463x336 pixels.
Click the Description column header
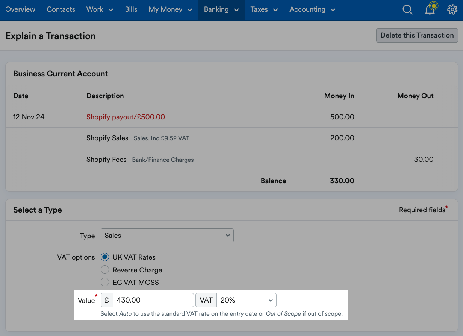105,96
